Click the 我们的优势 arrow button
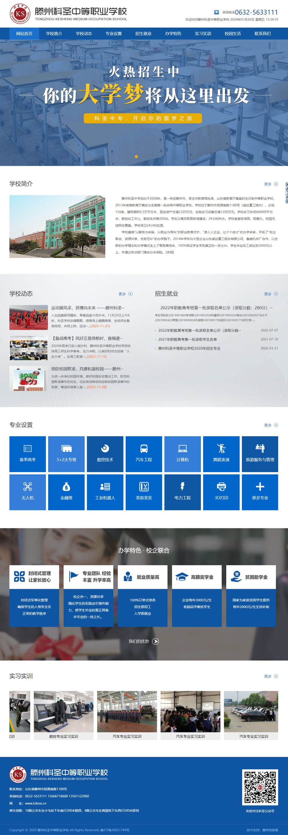The width and height of the screenshot is (288, 835). [x=155, y=642]
